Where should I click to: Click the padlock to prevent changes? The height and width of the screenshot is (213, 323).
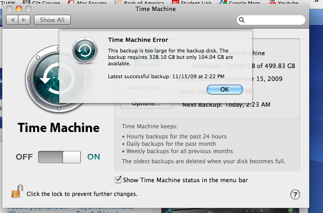[17, 191]
